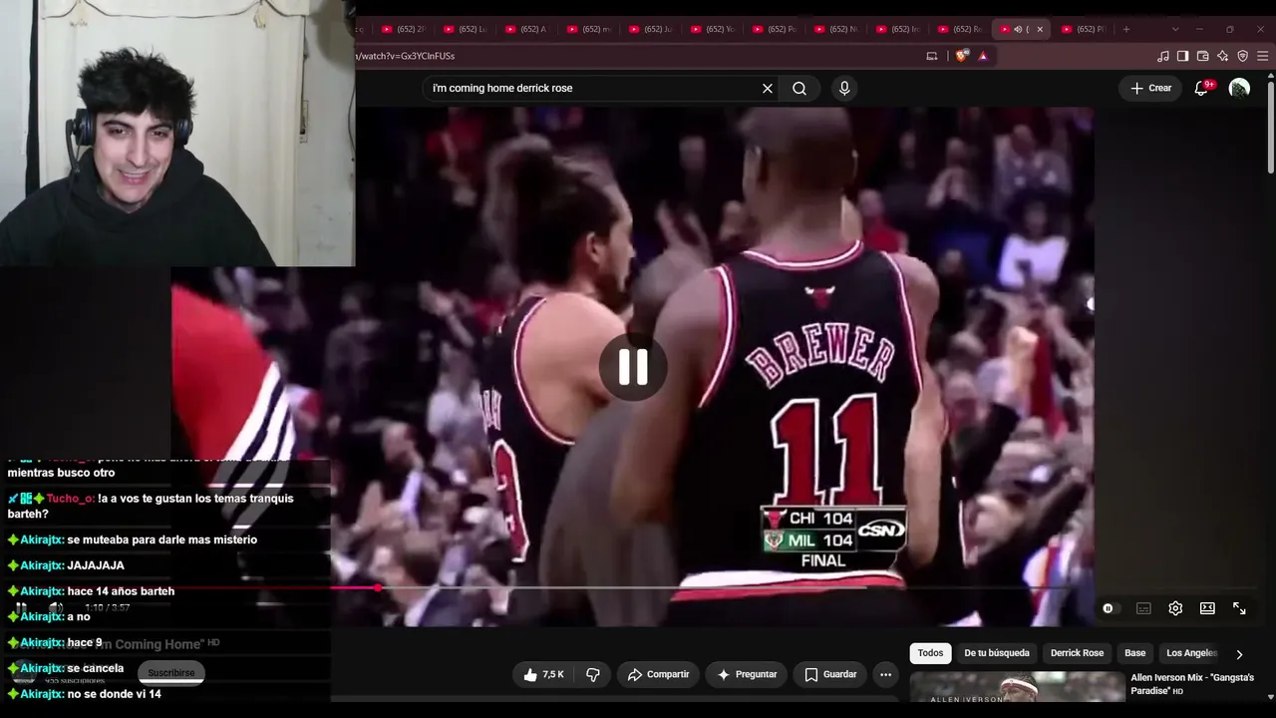Click the screen cast icon in the address bar

tap(932, 56)
